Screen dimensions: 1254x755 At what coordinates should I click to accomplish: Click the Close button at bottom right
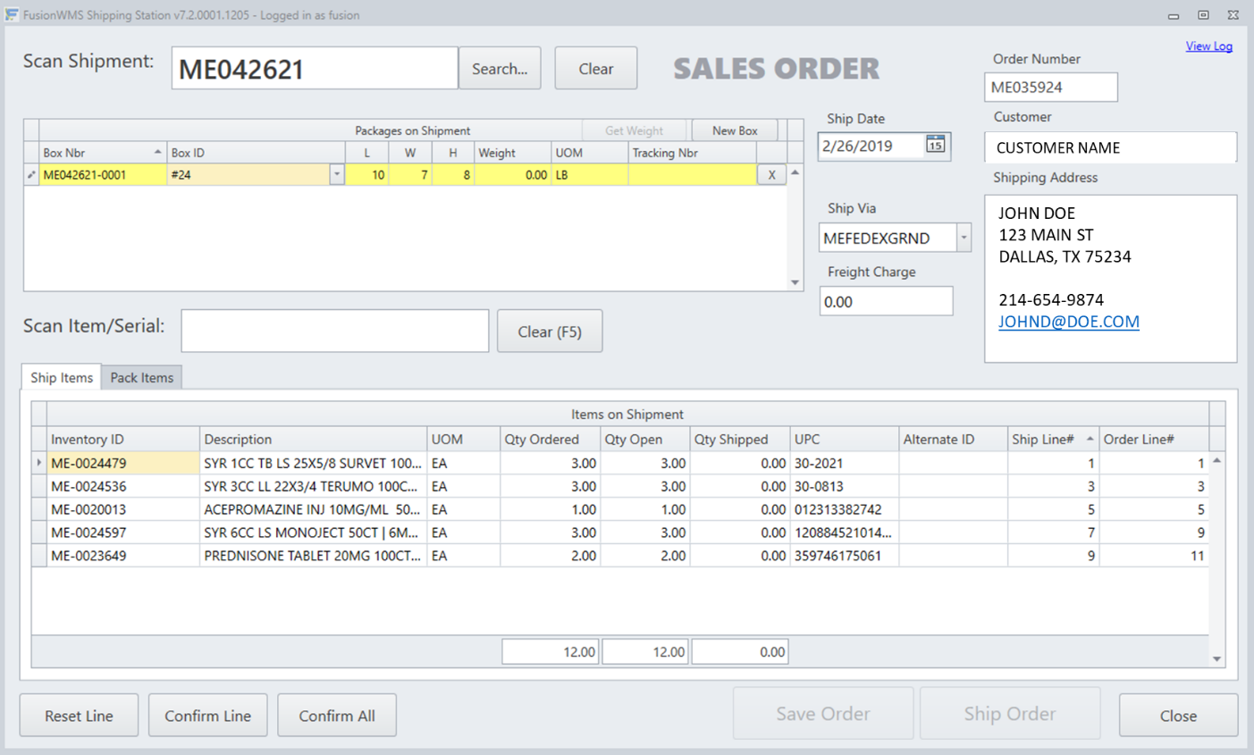tap(1178, 716)
